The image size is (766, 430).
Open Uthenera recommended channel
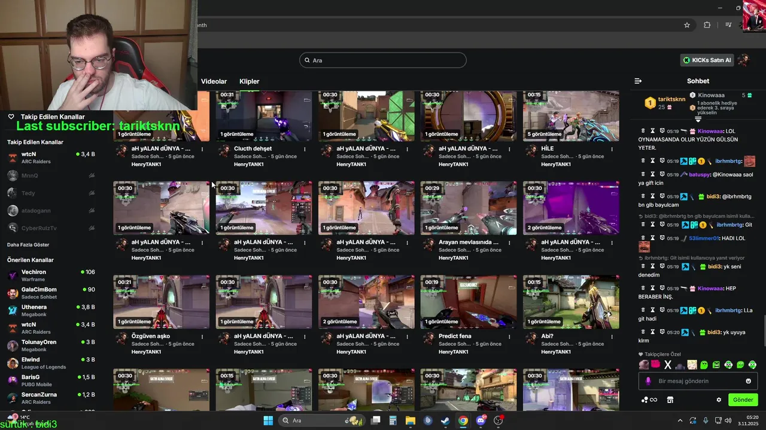tap(51, 311)
